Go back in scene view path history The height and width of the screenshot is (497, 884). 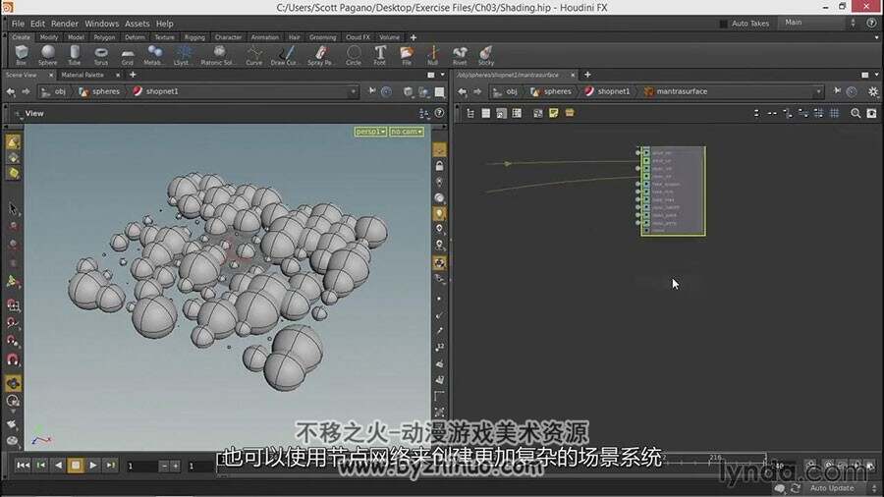(11, 91)
